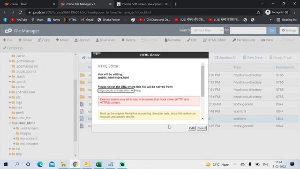Select the cache folder in tree
Image resolution: width=300 pixels, height=169 pixels.
pos(20,87)
